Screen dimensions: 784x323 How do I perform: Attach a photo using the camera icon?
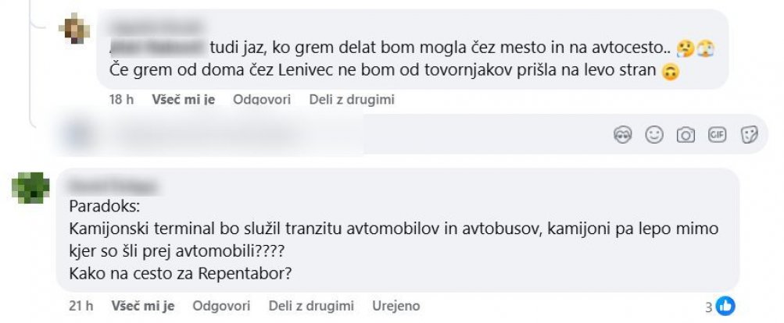(686, 135)
